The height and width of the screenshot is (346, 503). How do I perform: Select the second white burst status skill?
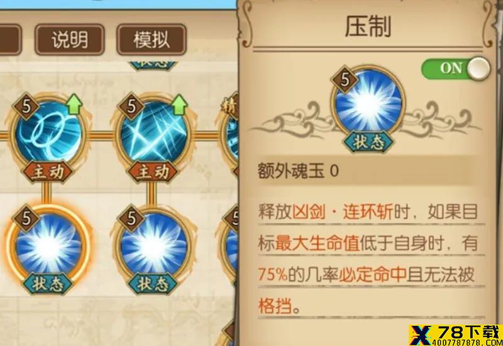153,244
